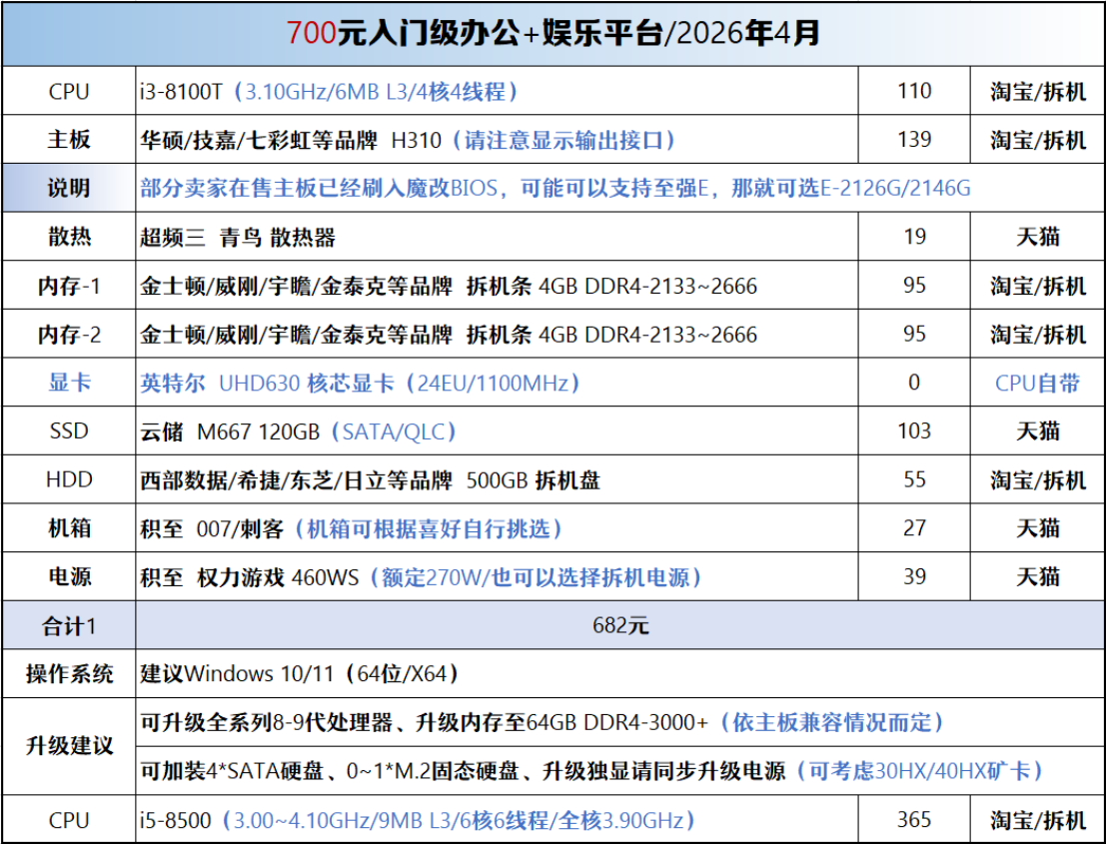Viewport: 1107px width, 845px height.
Task: Click the price 19 for the cooler
Action: pyautogui.click(x=914, y=237)
